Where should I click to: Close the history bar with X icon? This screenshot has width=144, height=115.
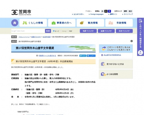[x=132, y=41]
